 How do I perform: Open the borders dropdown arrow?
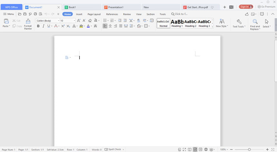point(149,26)
